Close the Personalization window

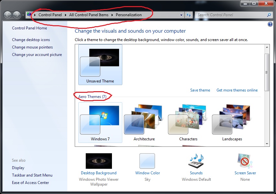[266, 3]
